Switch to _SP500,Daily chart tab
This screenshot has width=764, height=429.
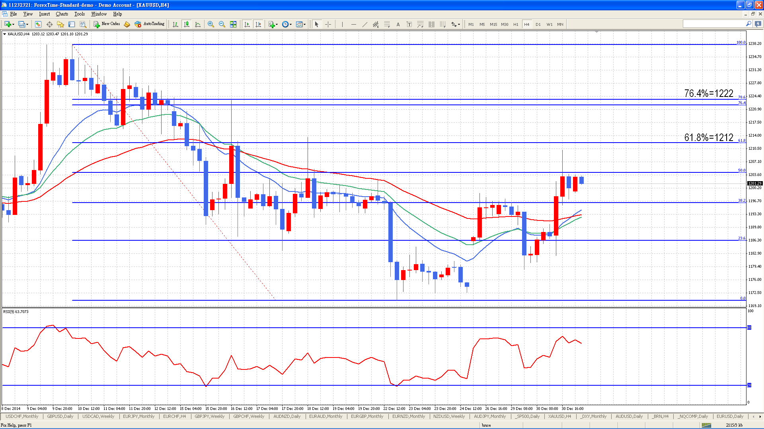527,416
